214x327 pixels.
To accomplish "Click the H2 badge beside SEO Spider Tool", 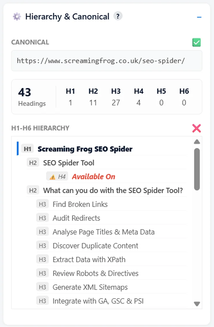I will point(33,162).
